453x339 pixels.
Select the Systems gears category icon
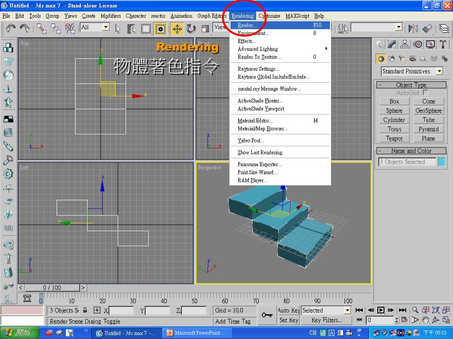[444, 59]
